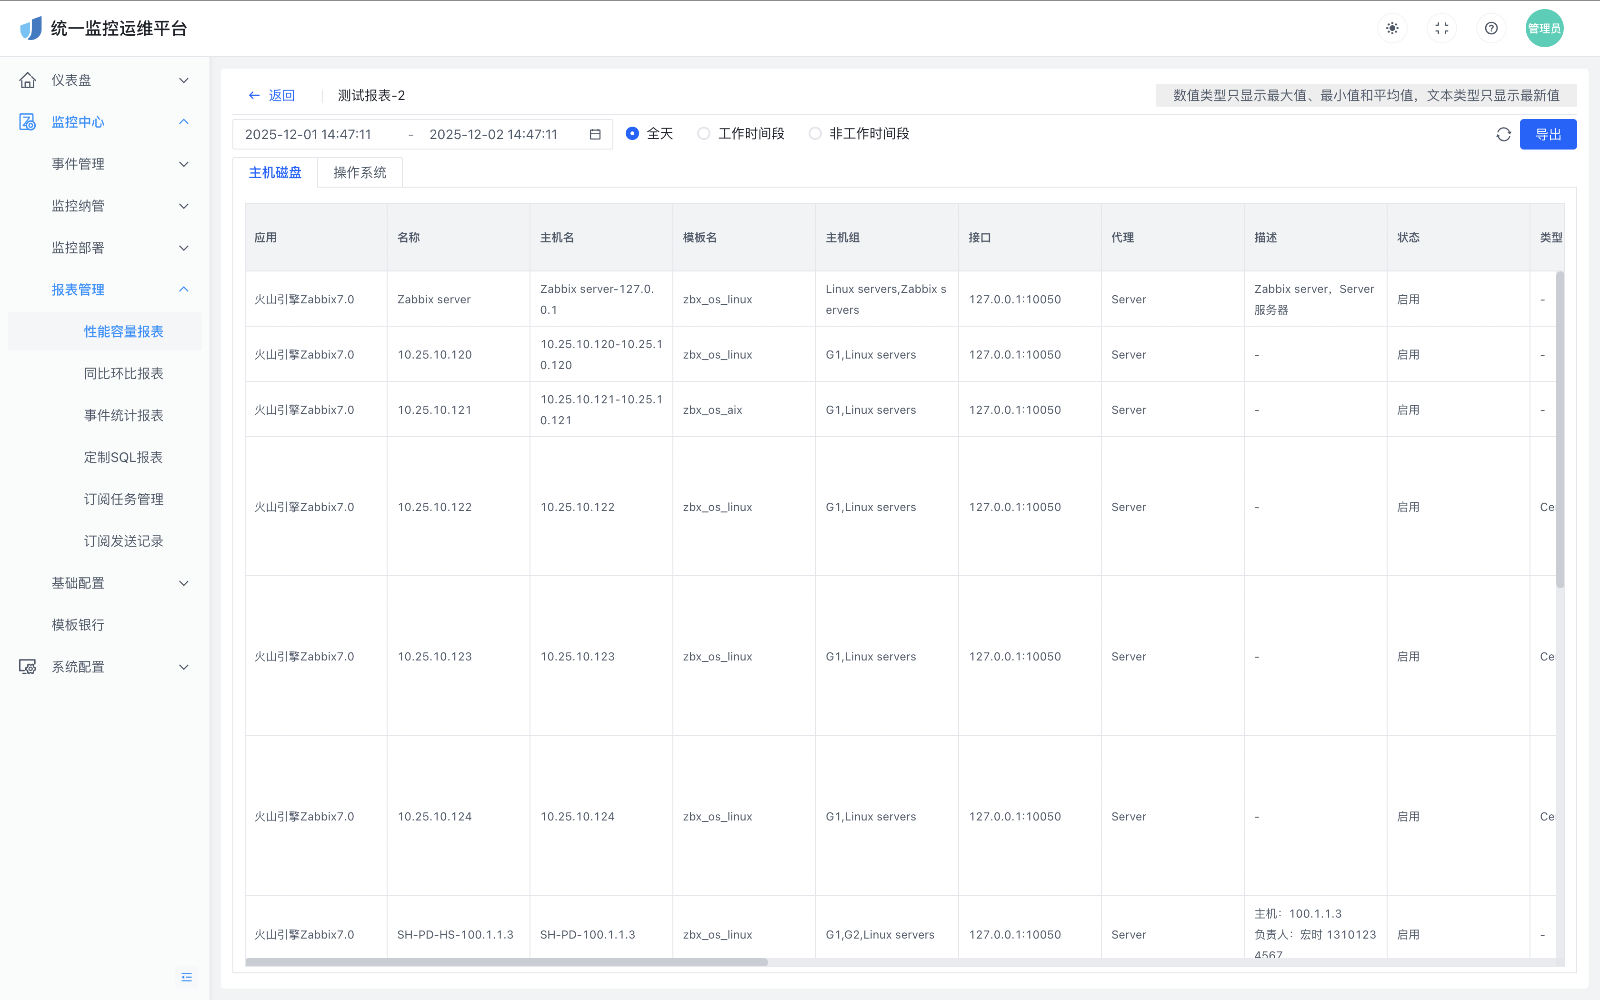Select the 非工作时间段 radio option
The width and height of the screenshot is (1600, 1000).
815,134
